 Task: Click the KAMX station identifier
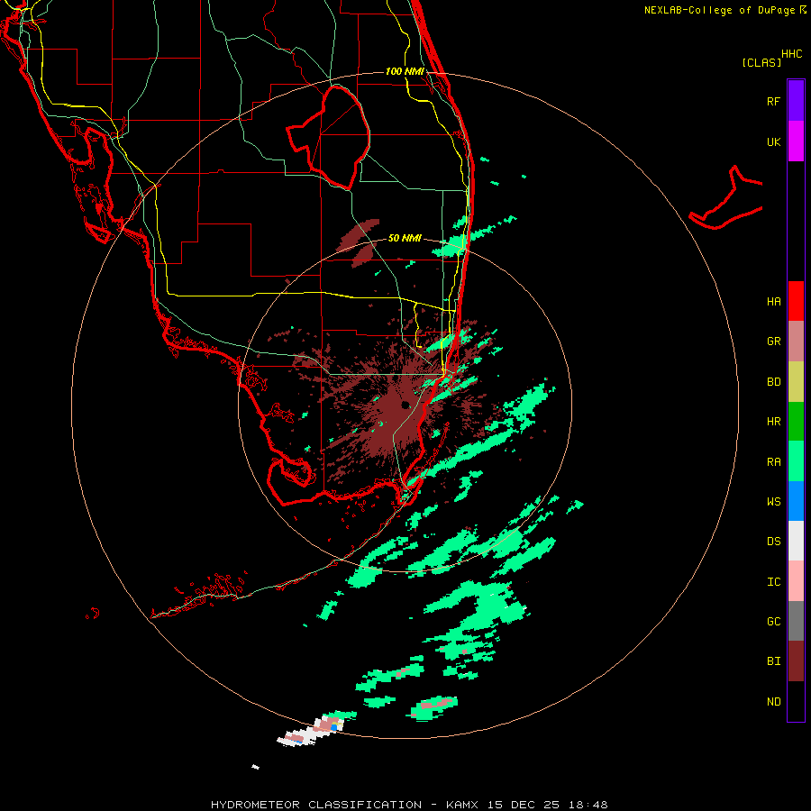point(462,805)
